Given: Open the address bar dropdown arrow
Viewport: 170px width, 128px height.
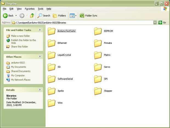Looking at the screenshot, I should pos(155,23).
